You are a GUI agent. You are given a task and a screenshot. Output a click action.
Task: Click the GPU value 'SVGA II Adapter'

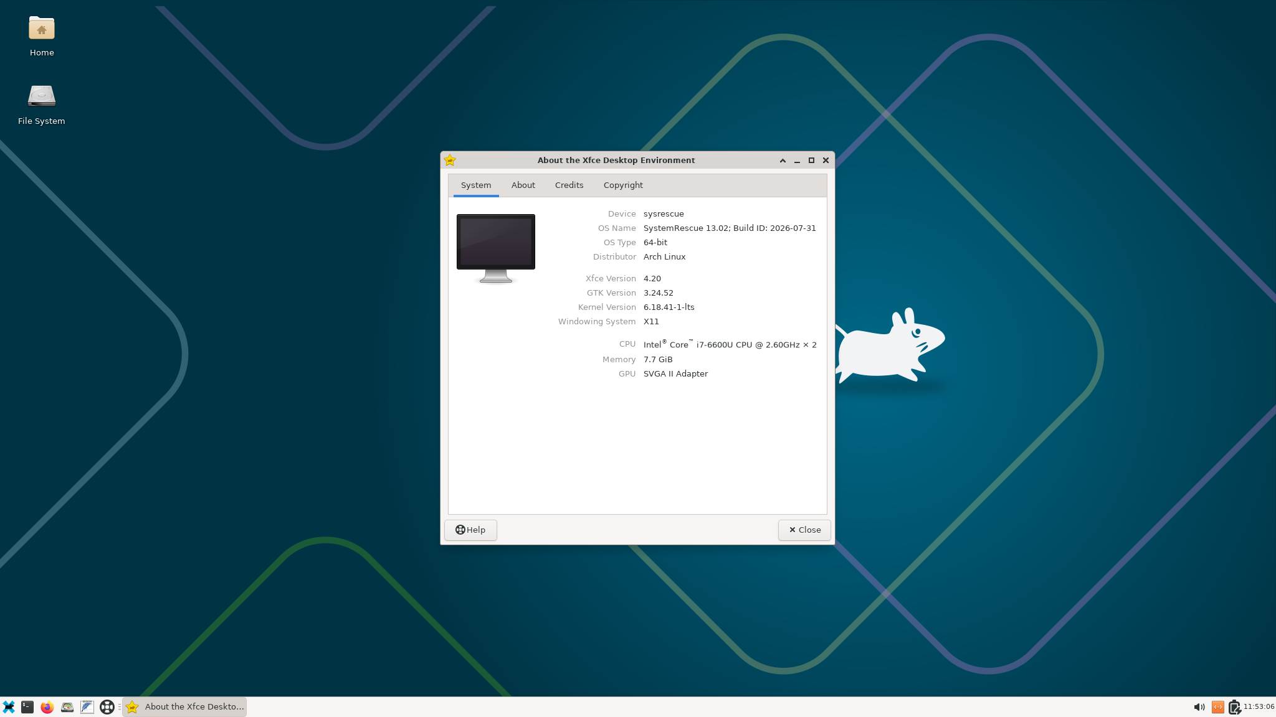tap(675, 374)
